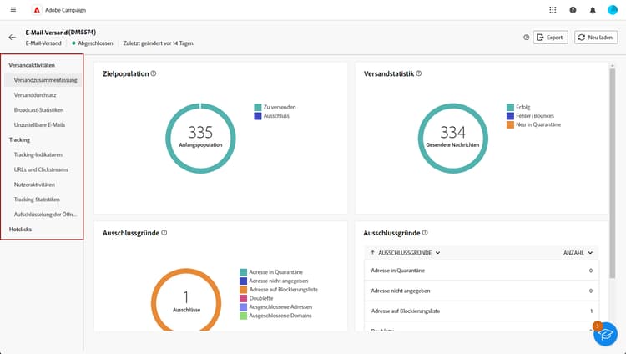The width and height of the screenshot is (626, 354).
Task: Click the info icon next to Zielpopulation
Action: tap(154, 73)
